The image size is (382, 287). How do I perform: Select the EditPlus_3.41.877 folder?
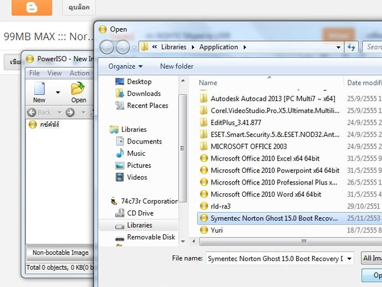tap(230, 122)
